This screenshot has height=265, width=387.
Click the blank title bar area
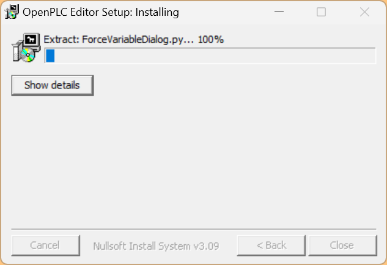(x=226, y=12)
